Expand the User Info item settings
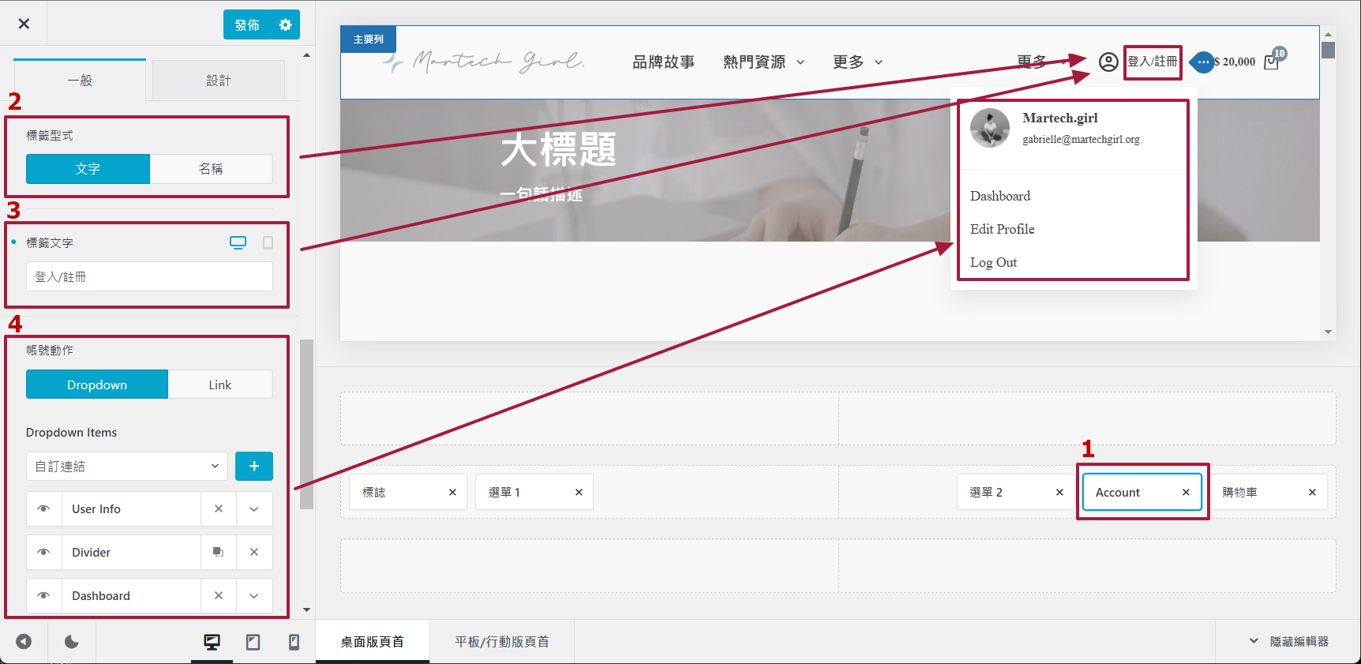 254,509
